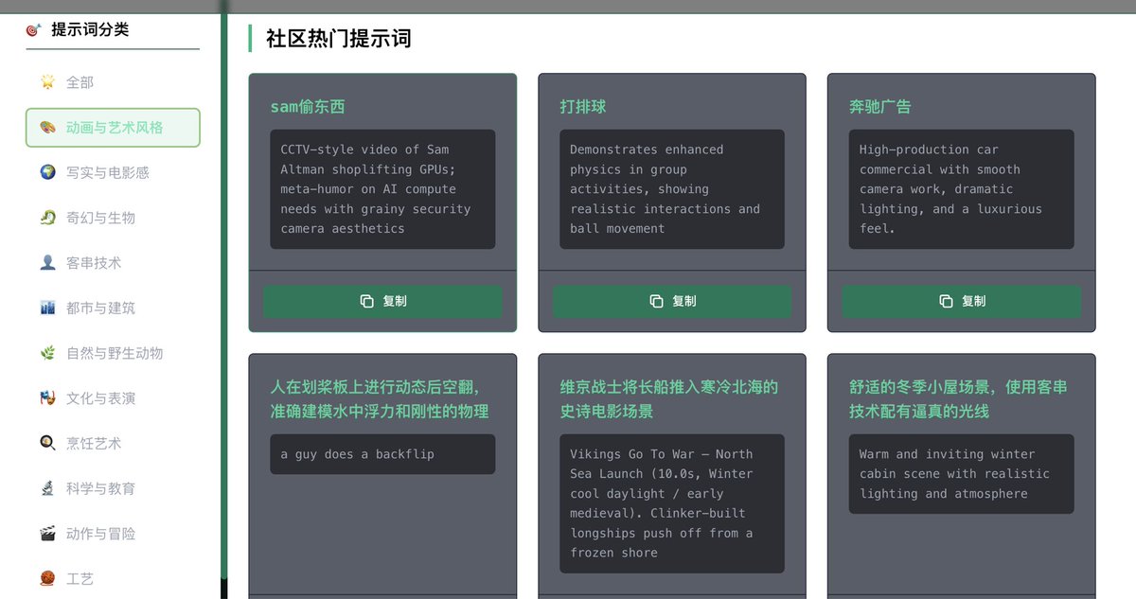Click the person icon for 客串技术
This screenshot has height=599, width=1136.
(x=47, y=263)
